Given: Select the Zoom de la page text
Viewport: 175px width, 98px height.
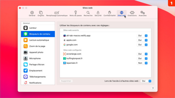Looking at the screenshot, I should [37, 46].
